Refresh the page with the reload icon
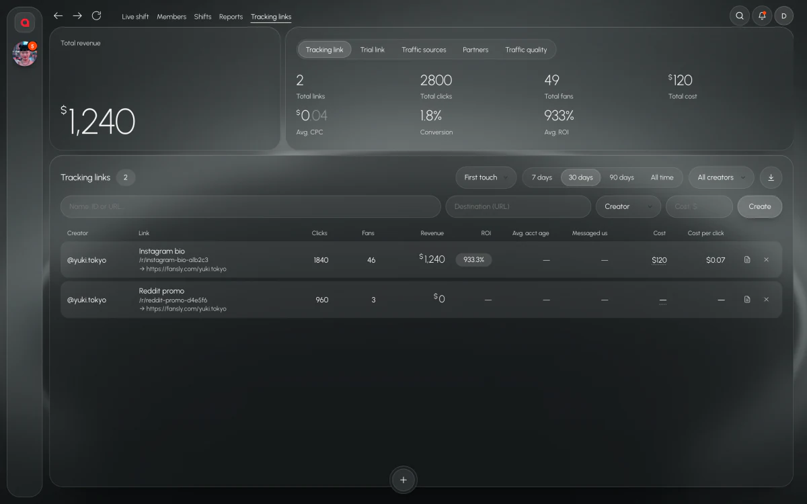Screen dimensions: 807x504 coord(96,15)
